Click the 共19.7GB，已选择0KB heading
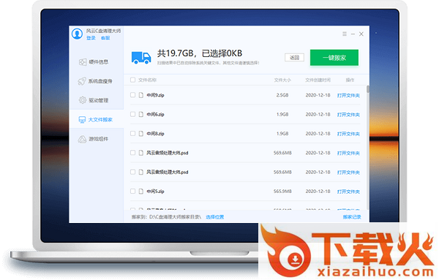Screen dimensions: 439x280 click(200, 53)
